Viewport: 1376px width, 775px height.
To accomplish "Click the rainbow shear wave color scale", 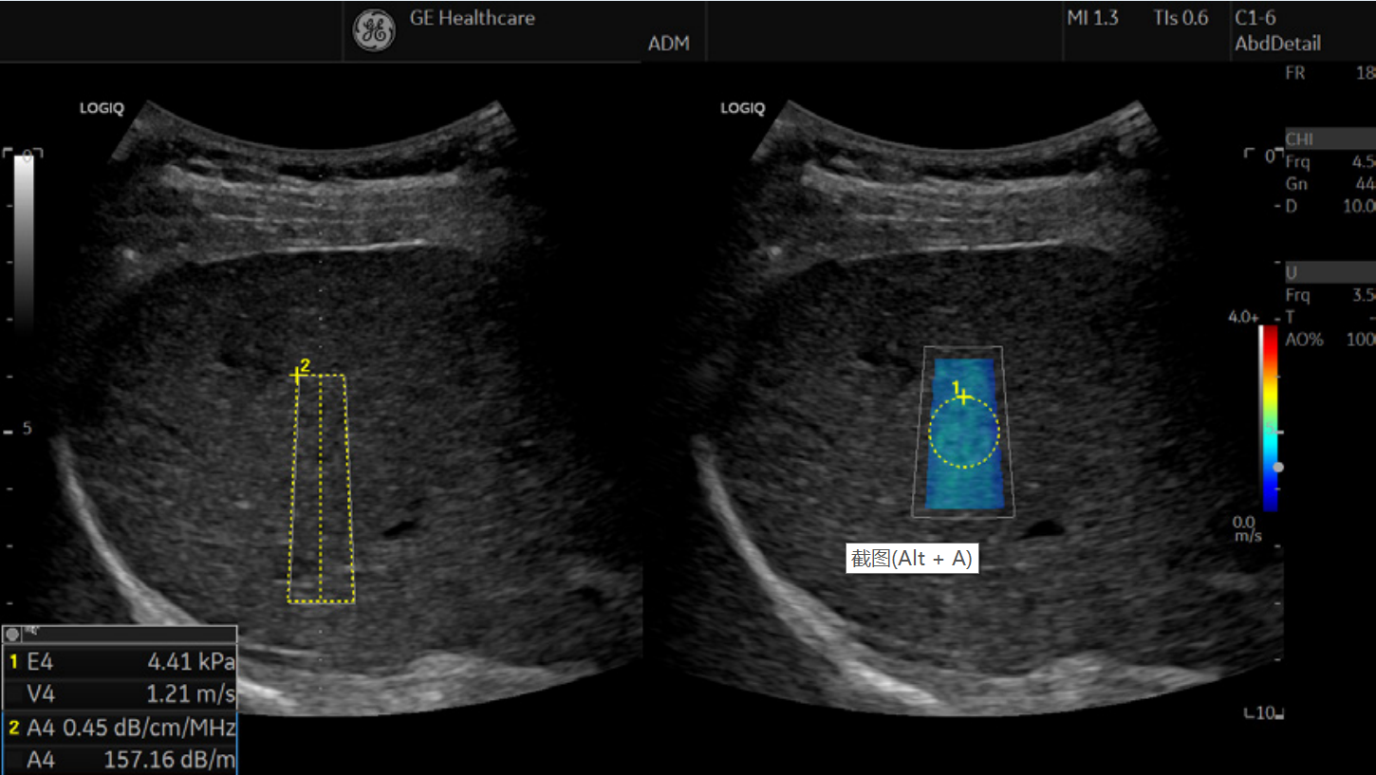I will pyautogui.click(x=1268, y=417).
